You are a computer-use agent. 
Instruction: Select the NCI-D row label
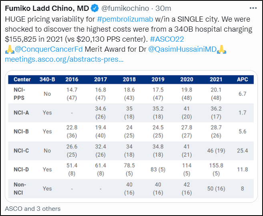click(22, 169)
